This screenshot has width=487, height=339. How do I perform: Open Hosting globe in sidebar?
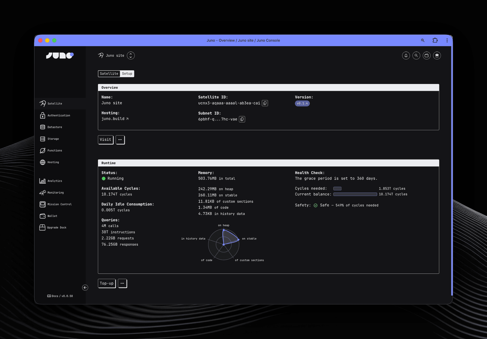pyautogui.click(x=43, y=162)
